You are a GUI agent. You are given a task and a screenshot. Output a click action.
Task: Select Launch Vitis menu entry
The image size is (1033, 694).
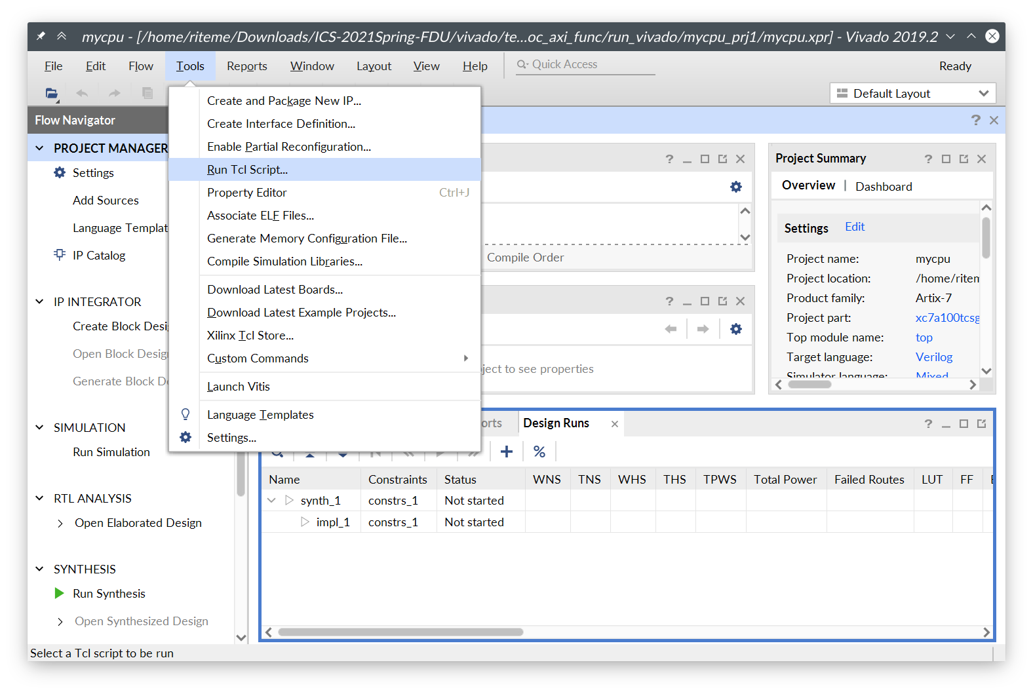tap(324, 386)
